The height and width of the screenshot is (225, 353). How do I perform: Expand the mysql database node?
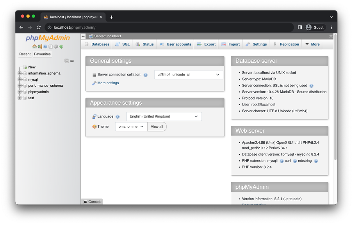20,79
